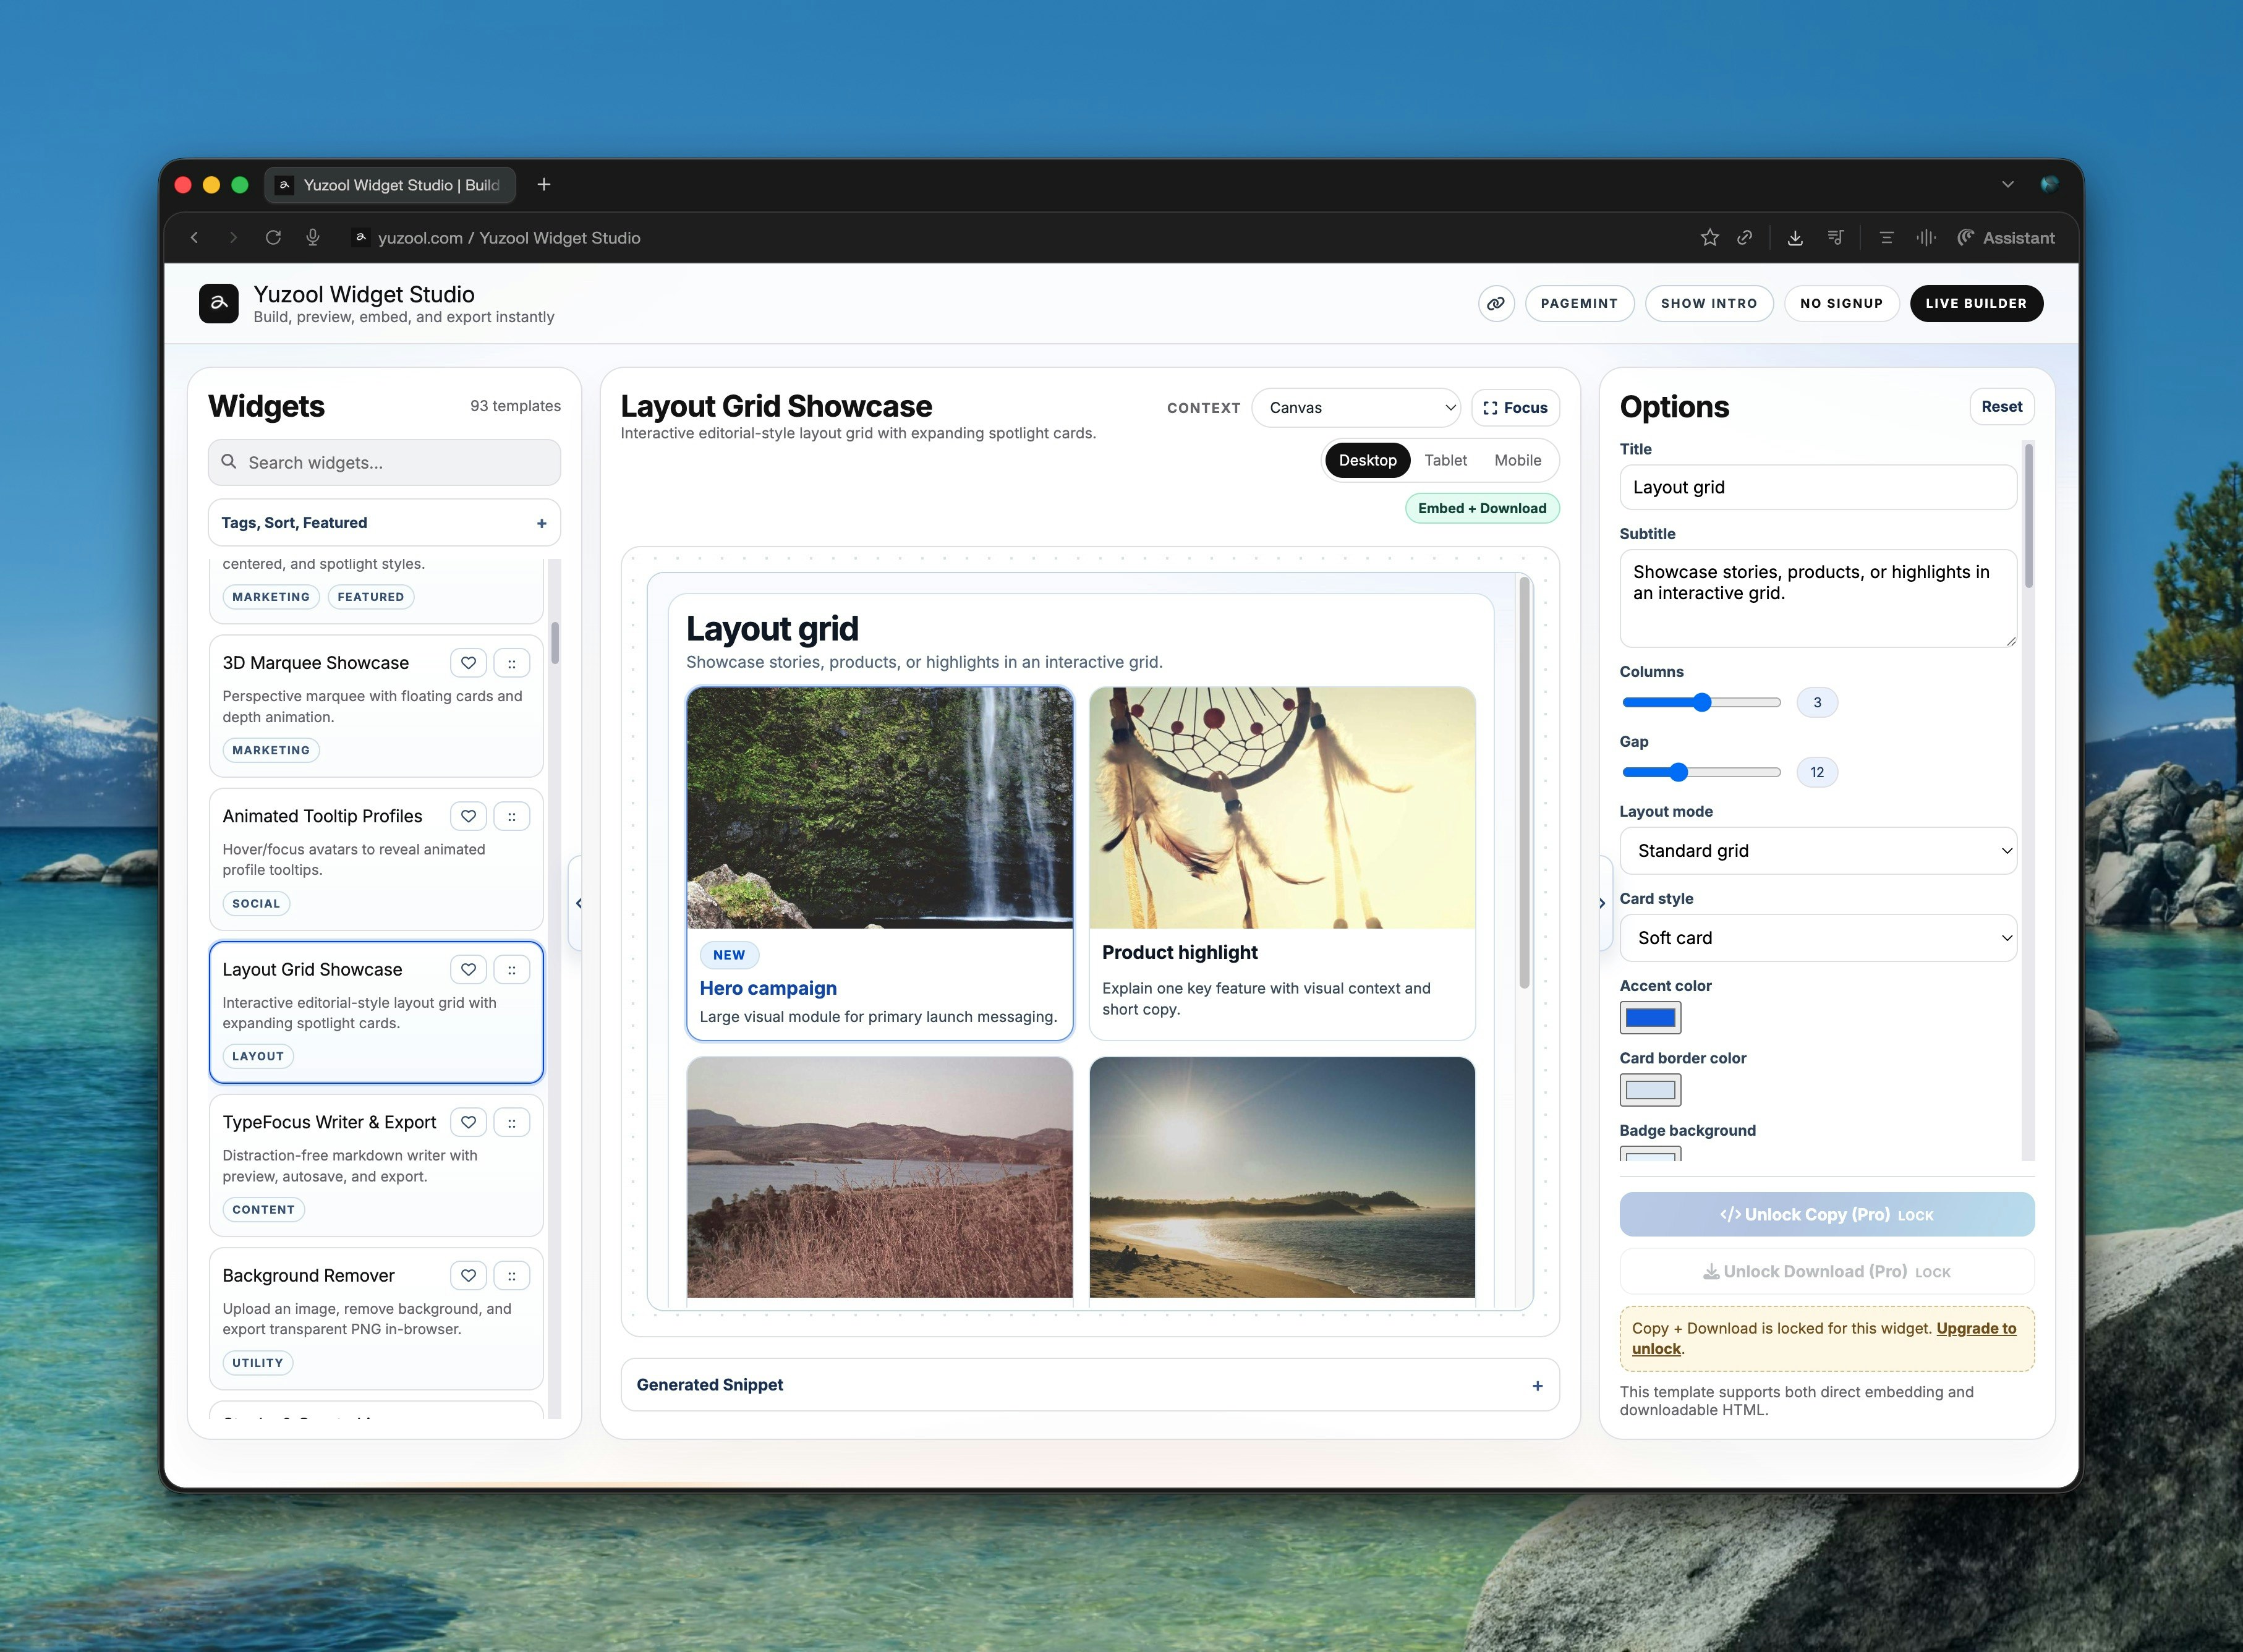Open the Context Canvas dropdown
The height and width of the screenshot is (1652, 2243).
pyautogui.click(x=1355, y=408)
